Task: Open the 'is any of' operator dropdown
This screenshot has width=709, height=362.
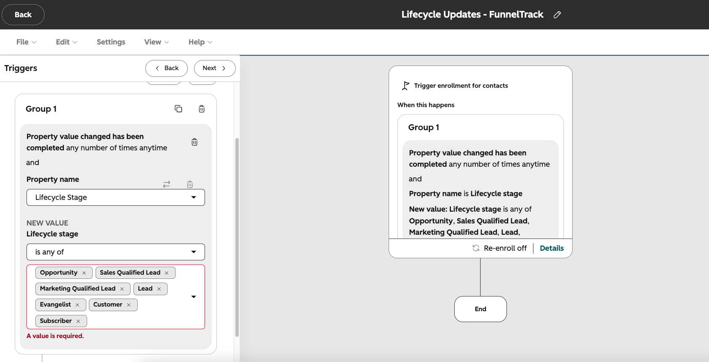Action: [x=116, y=252]
